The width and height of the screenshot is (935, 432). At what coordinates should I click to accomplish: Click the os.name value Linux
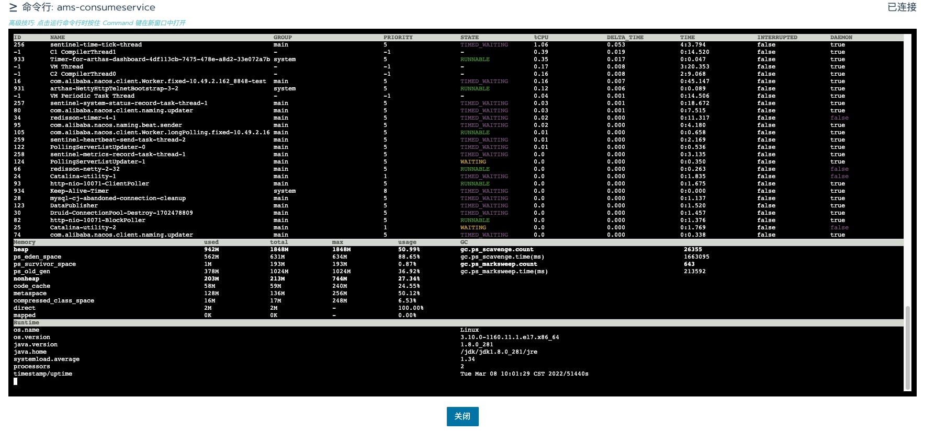(x=469, y=330)
